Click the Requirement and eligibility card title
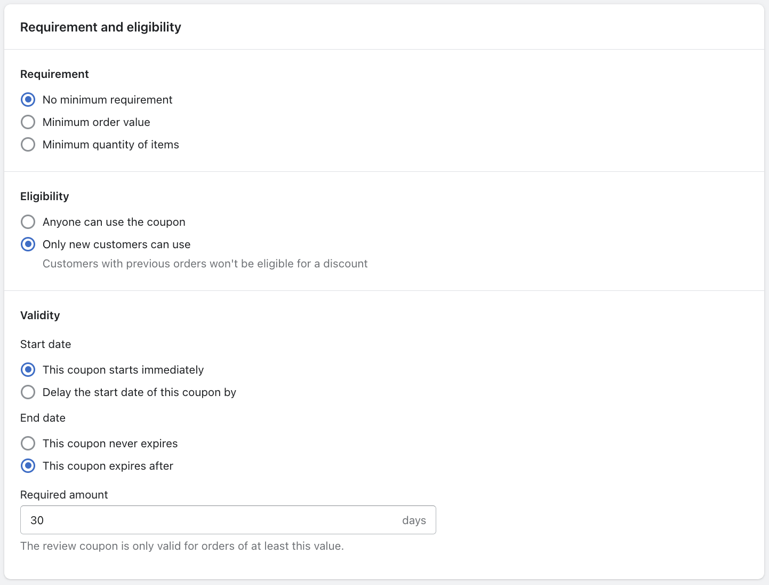Image resolution: width=769 pixels, height=585 pixels. pos(100,27)
